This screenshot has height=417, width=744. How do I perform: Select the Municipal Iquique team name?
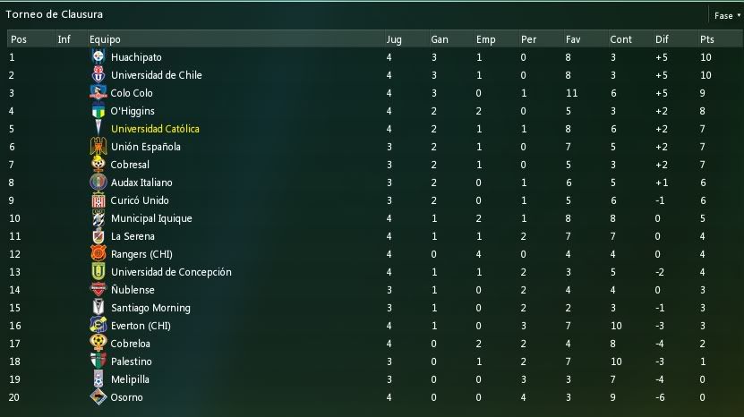(x=151, y=218)
